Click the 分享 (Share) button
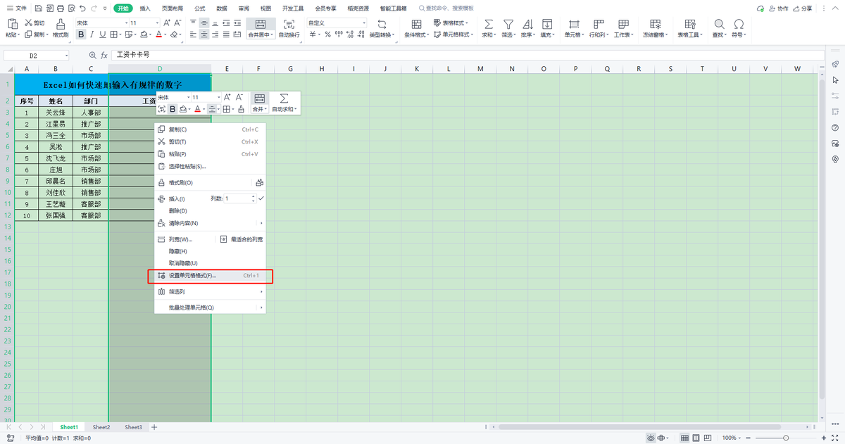This screenshot has width=845, height=444. point(802,8)
